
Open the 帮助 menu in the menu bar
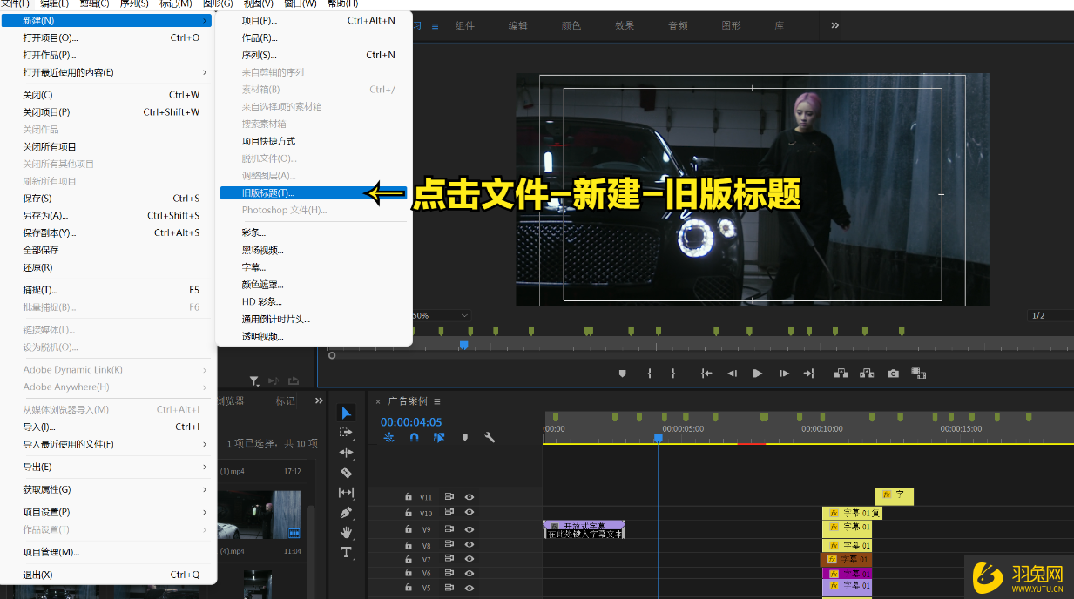341,4
